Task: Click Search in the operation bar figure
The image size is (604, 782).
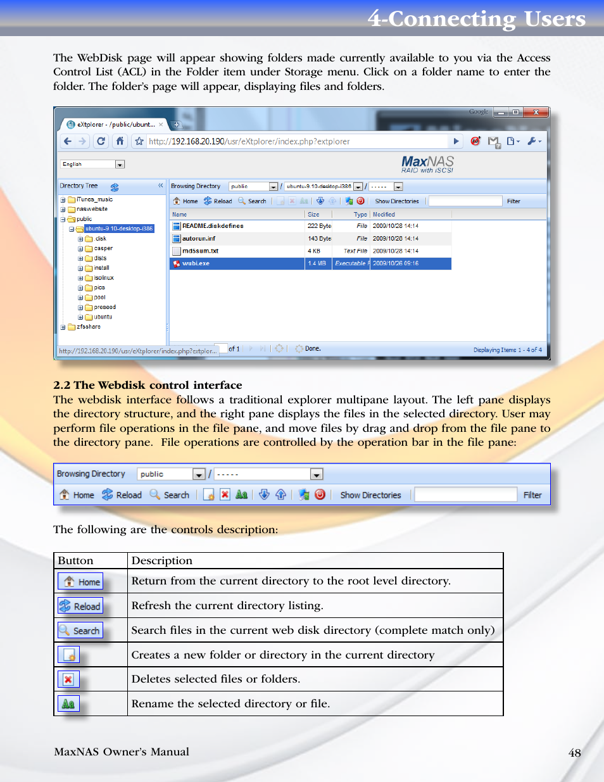Action: [170, 495]
